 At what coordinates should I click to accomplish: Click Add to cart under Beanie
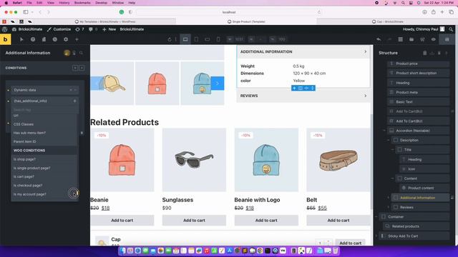pyautogui.click(x=122, y=221)
